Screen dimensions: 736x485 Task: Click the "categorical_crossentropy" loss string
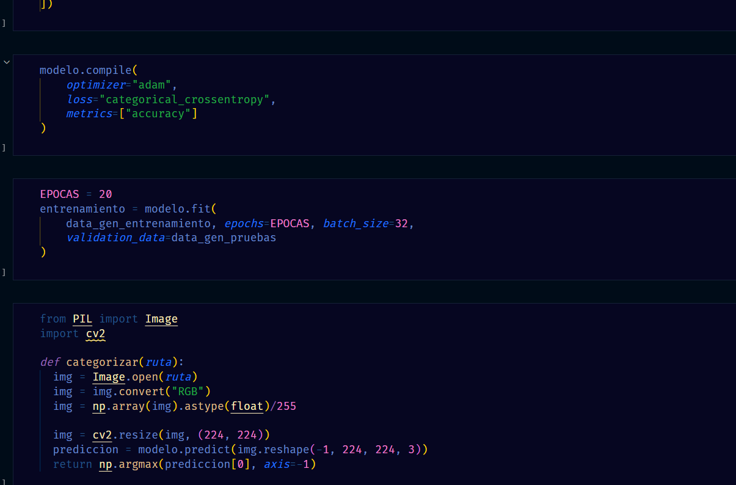(x=184, y=100)
